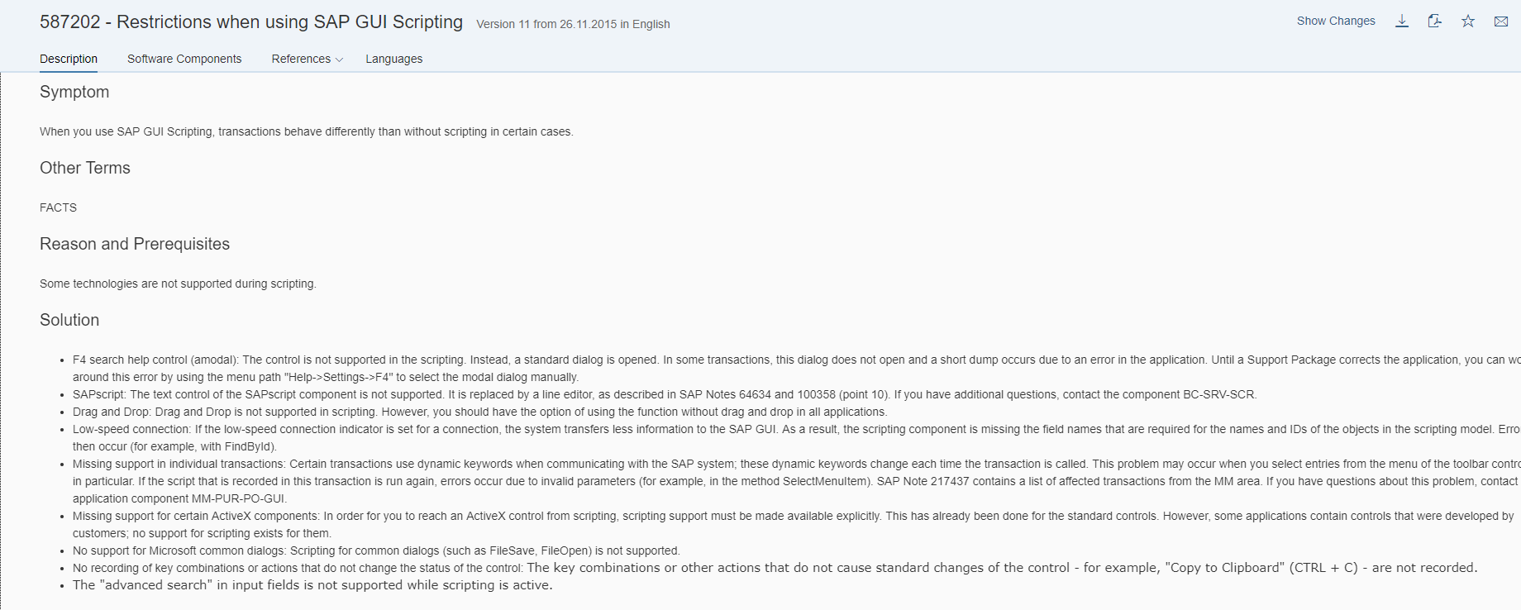Screen dimensions: 1521x610
Task: Switch to the Software Components tab
Action: coord(184,59)
